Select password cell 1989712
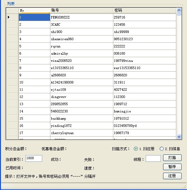187x190 pixels. coord(144,104)
